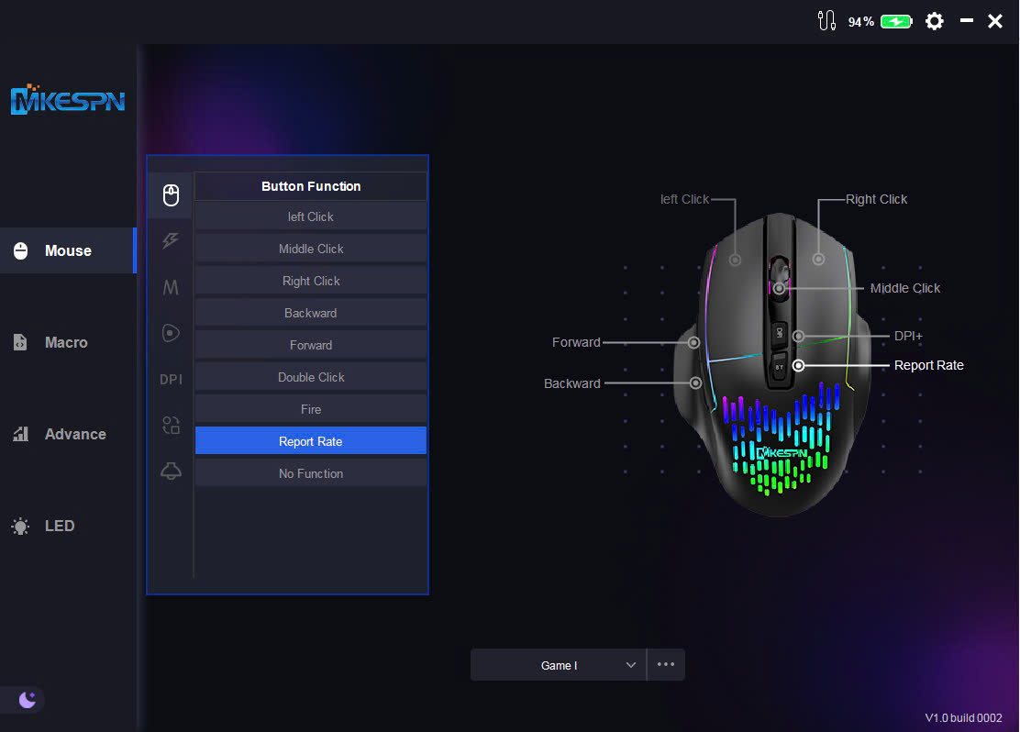
Task: Select the Forward side button label on diagram
Action: 576,342
